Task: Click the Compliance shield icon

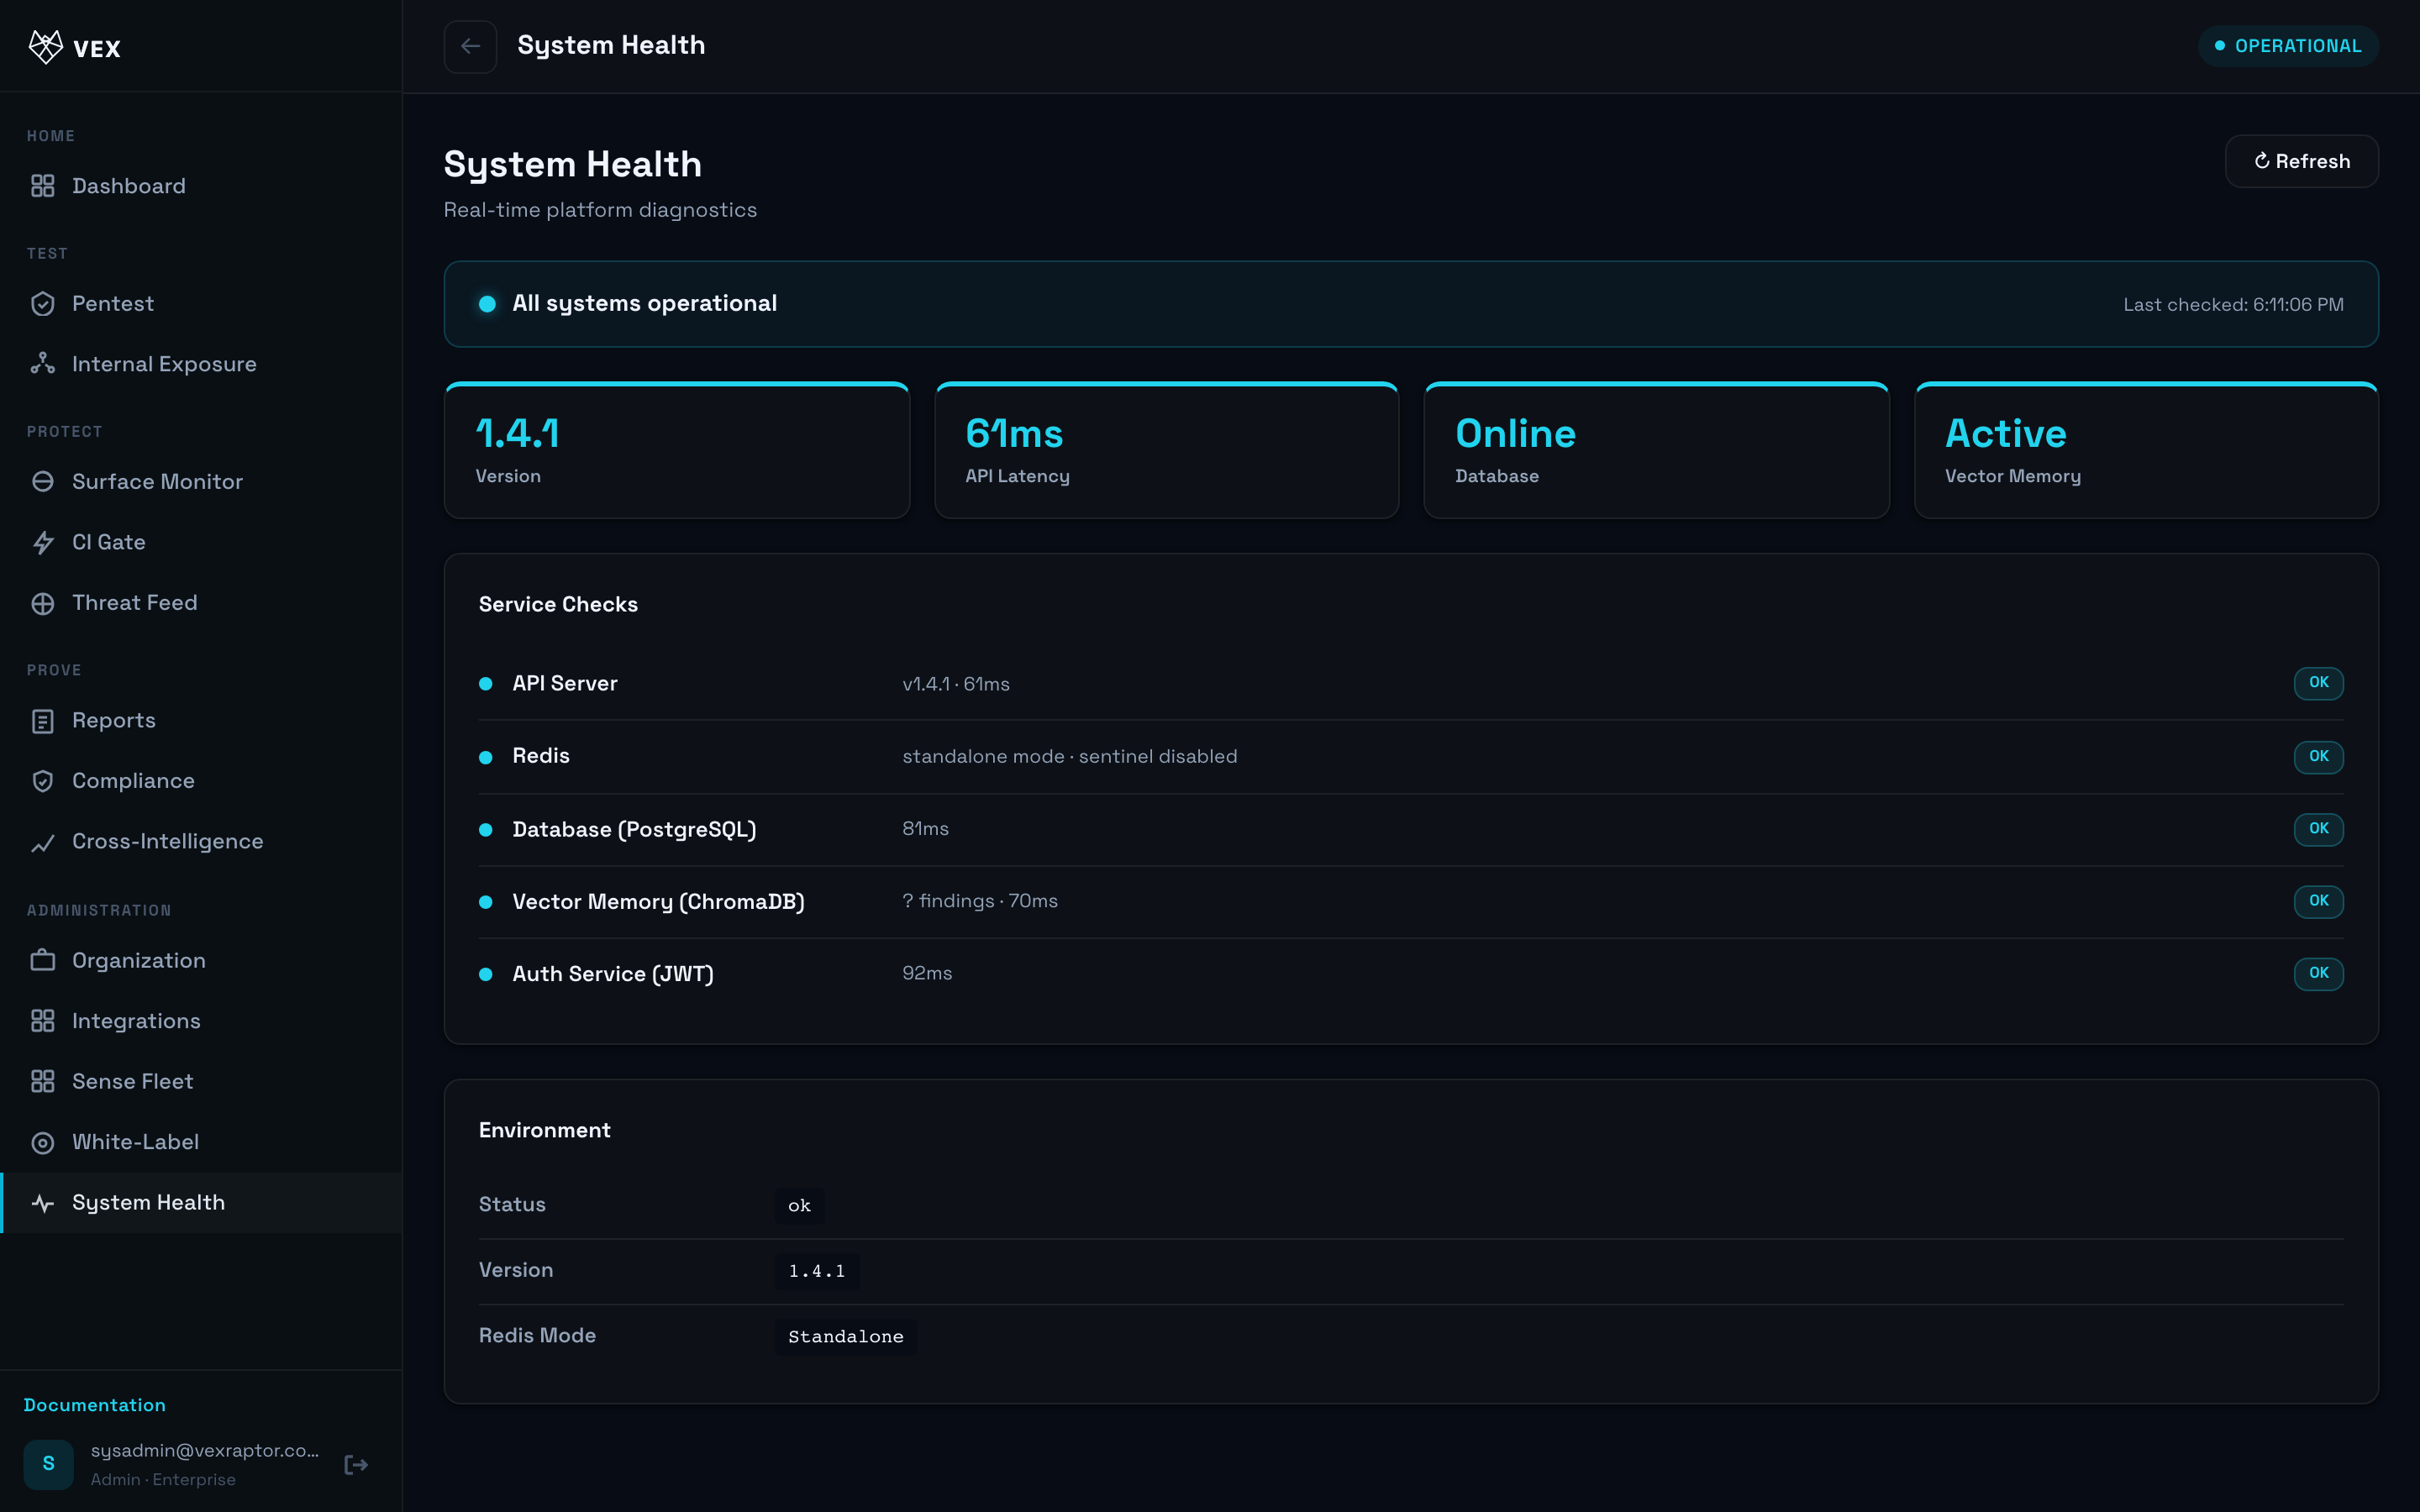Action: 42,781
